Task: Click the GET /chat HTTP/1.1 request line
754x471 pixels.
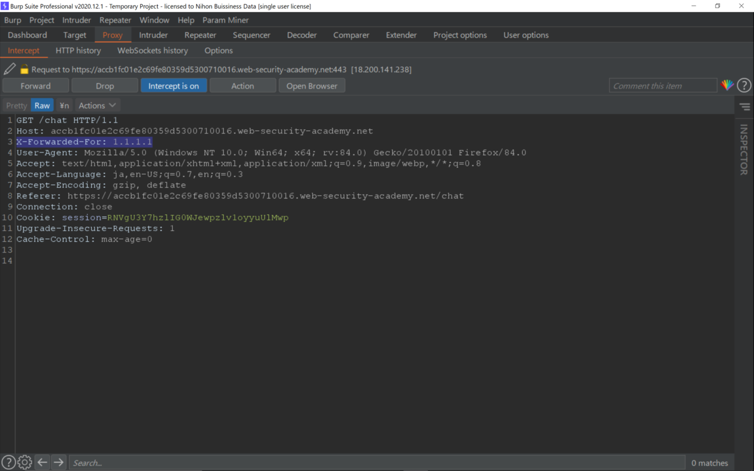Action: 67,120
